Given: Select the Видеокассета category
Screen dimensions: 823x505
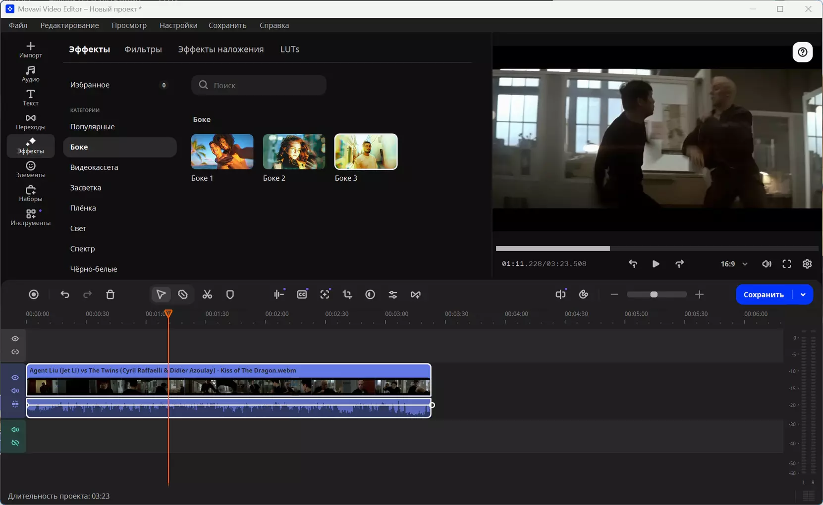Looking at the screenshot, I should point(120,167).
